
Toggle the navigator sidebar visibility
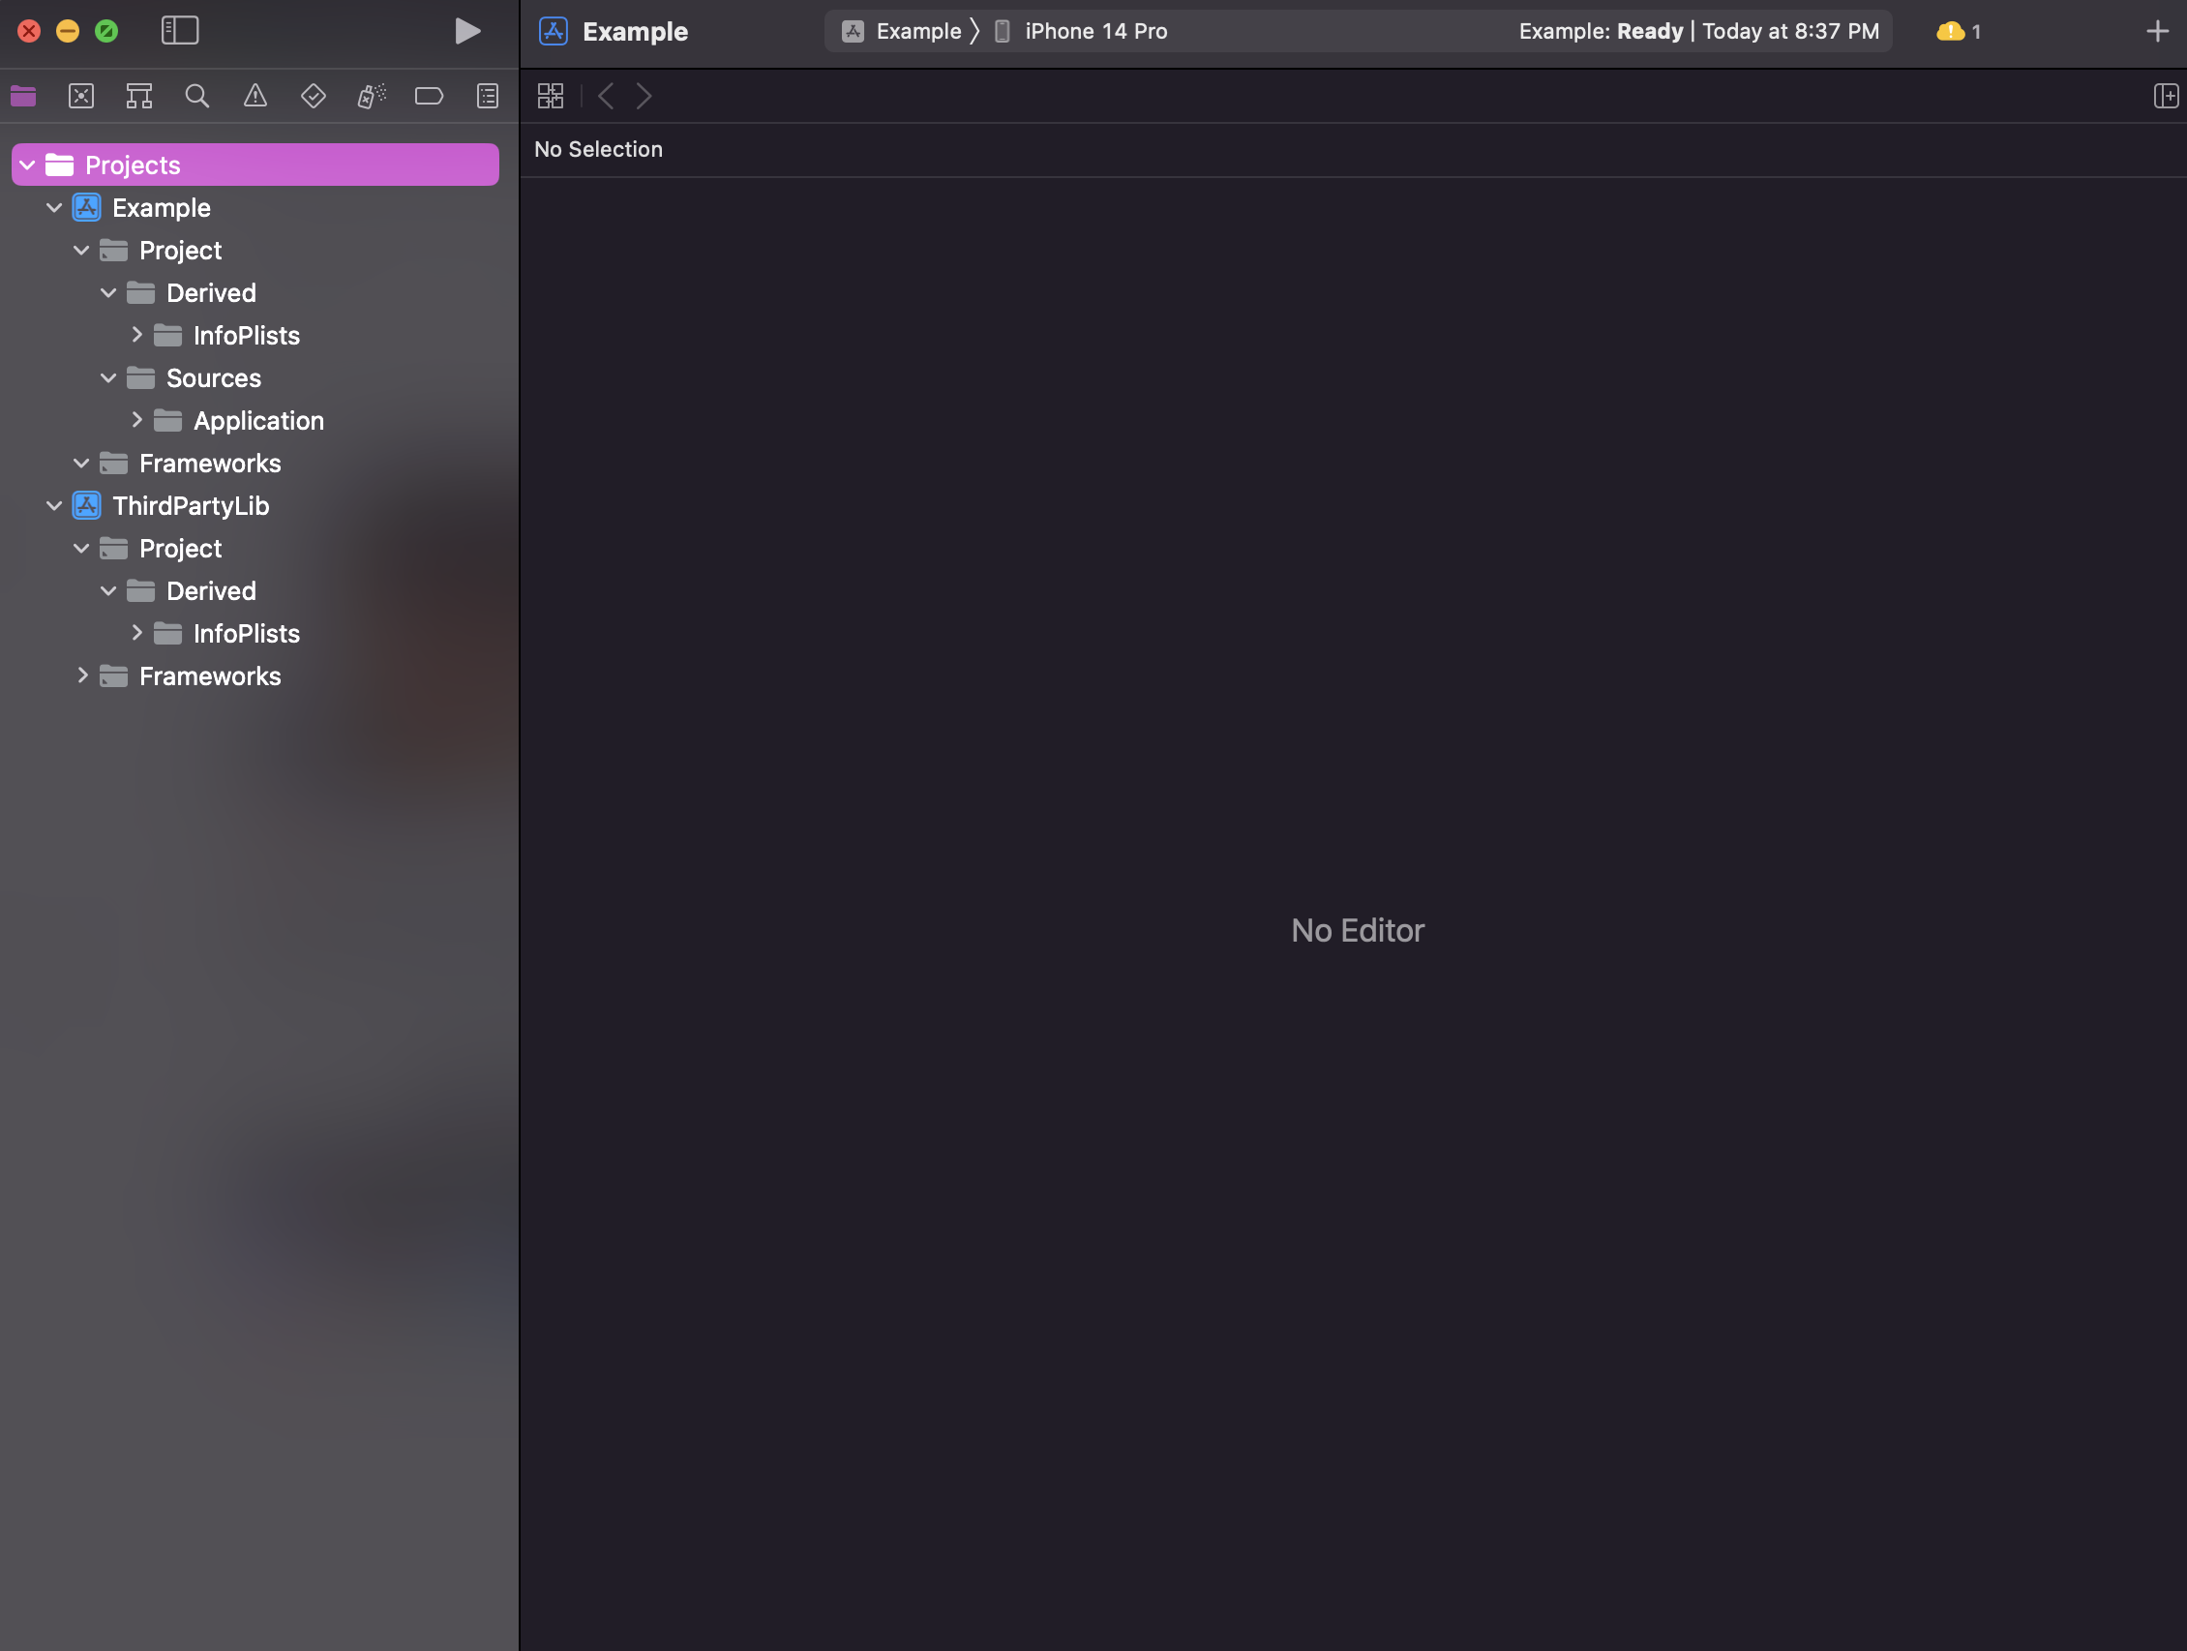(x=180, y=31)
